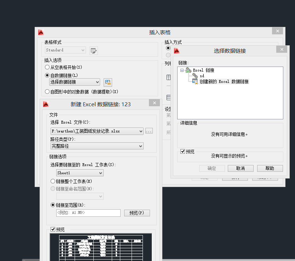Click the table preview thumbnail
The height and width of the screenshot is (261, 295).
point(101,247)
